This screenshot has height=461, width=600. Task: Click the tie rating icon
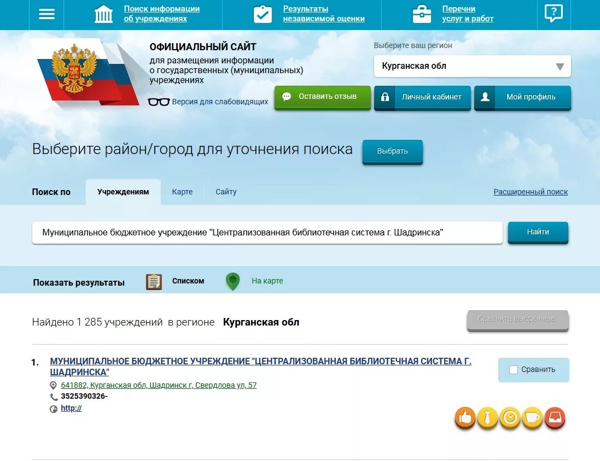click(x=487, y=418)
